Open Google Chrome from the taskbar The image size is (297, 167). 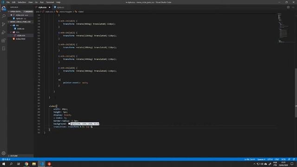tap(26, 164)
